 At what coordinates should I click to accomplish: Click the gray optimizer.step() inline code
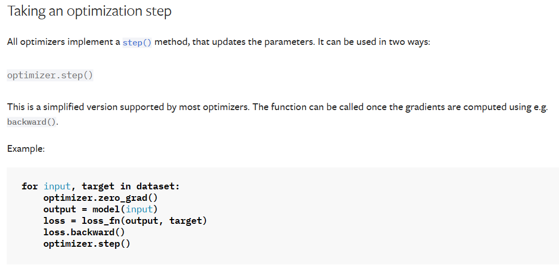click(x=50, y=75)
